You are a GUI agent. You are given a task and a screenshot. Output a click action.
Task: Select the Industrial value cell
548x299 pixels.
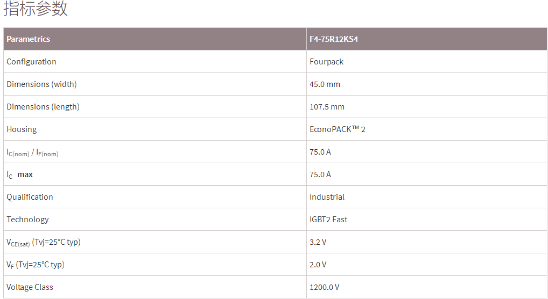[327, 197]
